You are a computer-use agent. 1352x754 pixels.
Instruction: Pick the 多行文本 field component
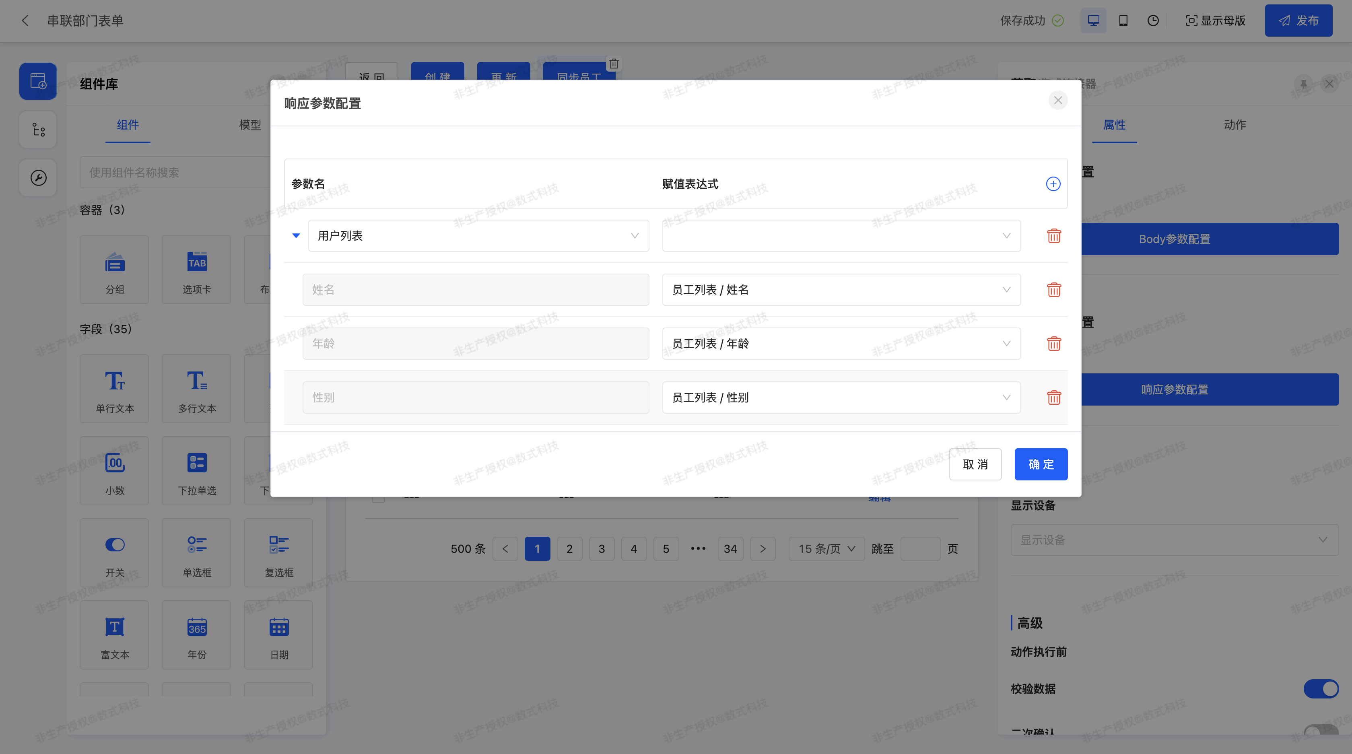(196, 389)
